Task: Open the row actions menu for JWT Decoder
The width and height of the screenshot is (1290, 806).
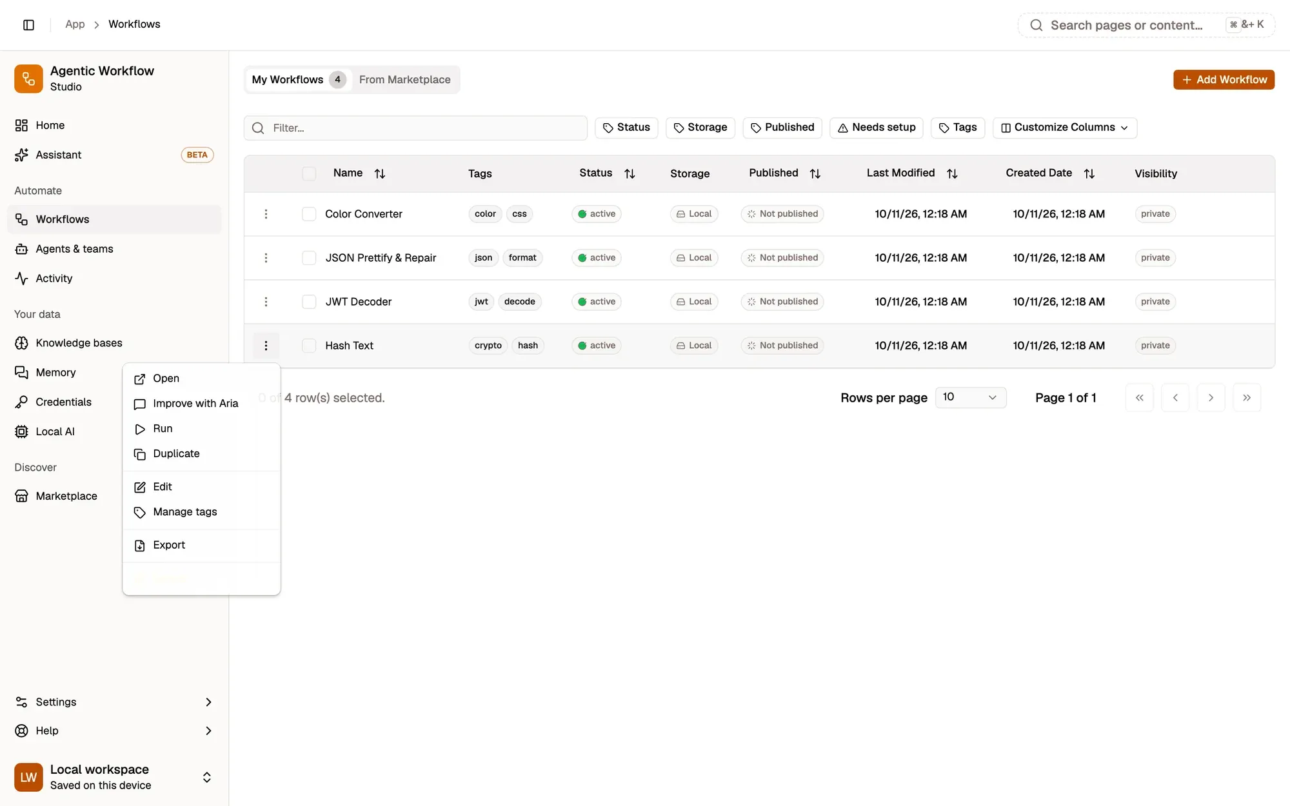Action: click(266, 302)
